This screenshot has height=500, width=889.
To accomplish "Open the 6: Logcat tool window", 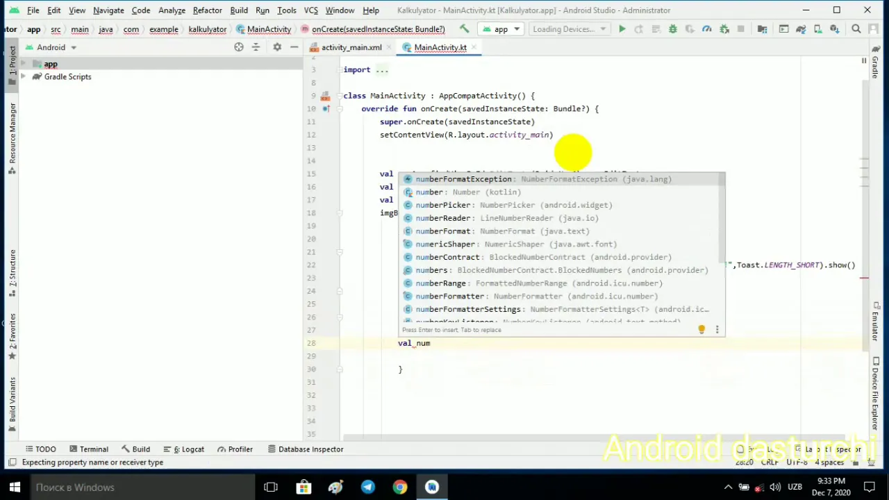I will pos(183,449).
